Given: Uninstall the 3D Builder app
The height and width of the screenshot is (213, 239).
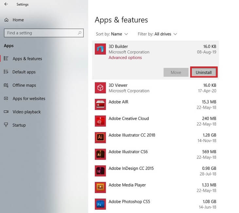Looking at the screenshot, I should point(204,72).
